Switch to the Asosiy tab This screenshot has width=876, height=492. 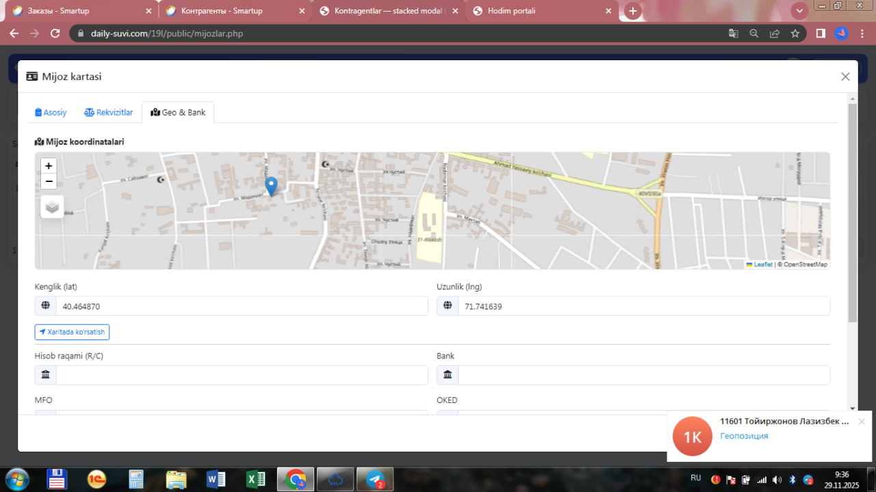coord(51,112)
